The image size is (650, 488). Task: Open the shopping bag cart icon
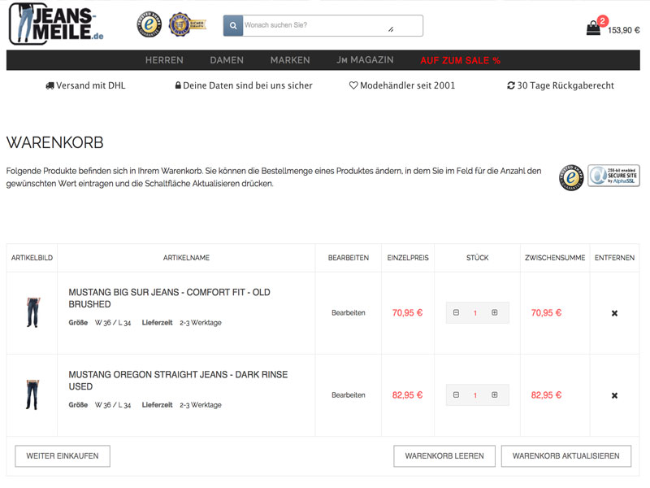(593, 28)
